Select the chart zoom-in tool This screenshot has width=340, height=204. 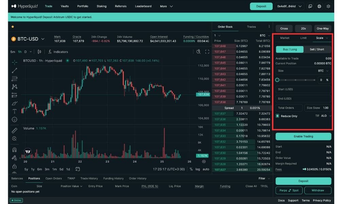pos(15,138)
